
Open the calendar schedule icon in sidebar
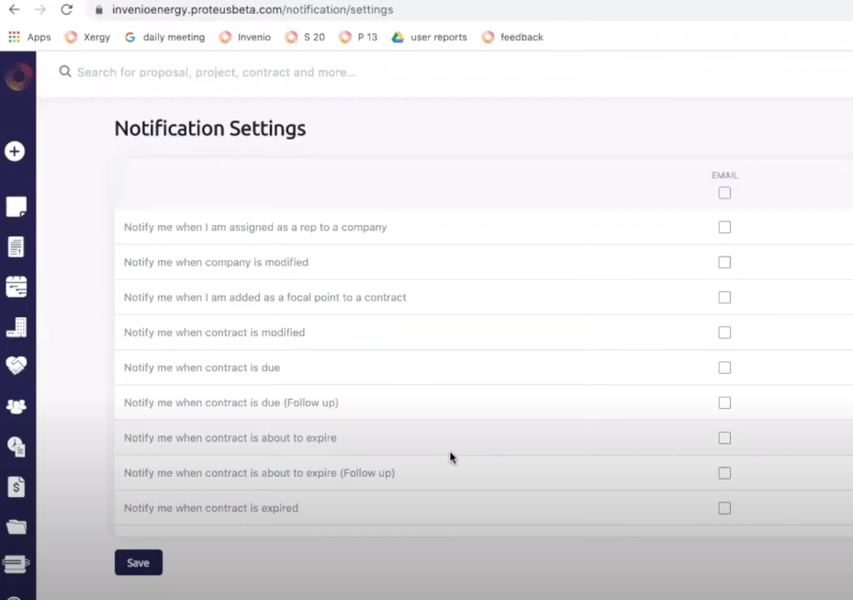[16, 287]
